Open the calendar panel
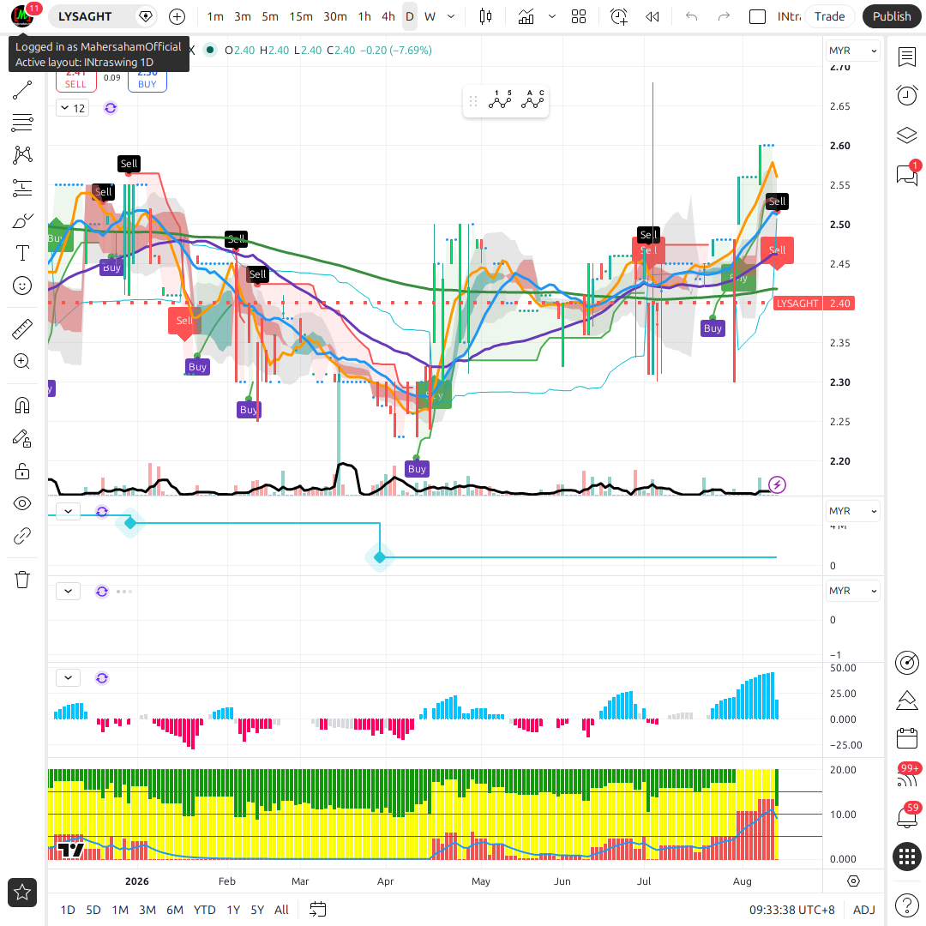The image size is (926, 926). pos(907,738)
